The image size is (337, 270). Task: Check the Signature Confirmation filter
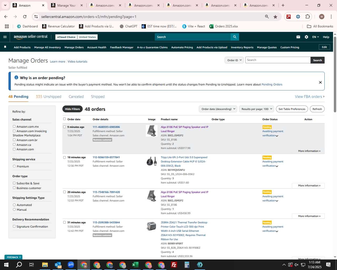(x=14, y=226)
